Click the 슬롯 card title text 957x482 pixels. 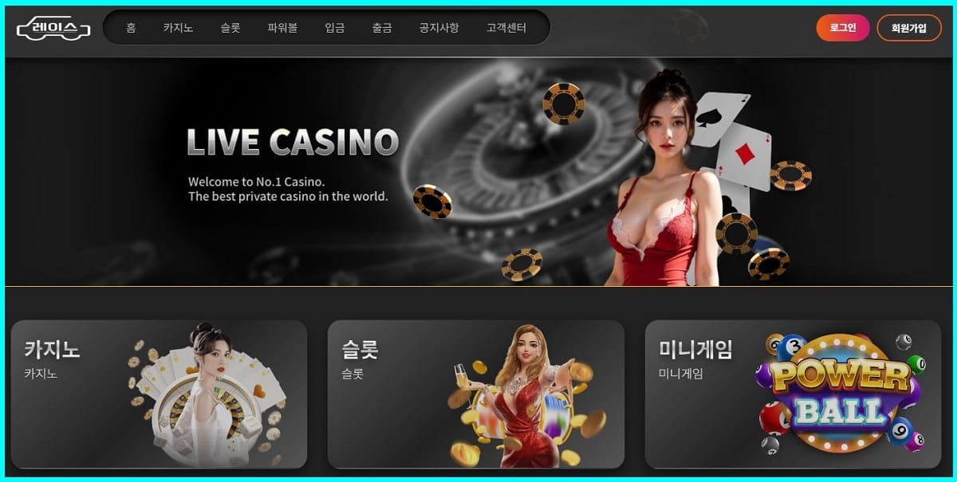pyautogui.click(x=360, y=349)
